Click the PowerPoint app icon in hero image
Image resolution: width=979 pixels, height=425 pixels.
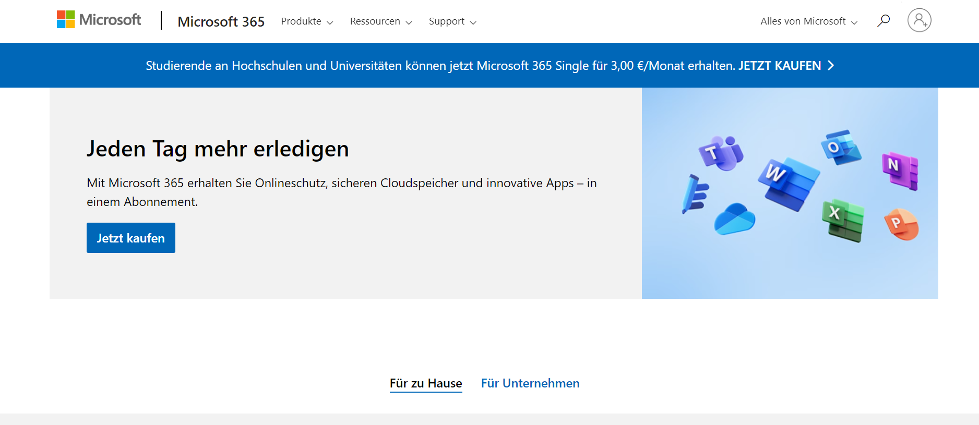(x=902, y=224)
